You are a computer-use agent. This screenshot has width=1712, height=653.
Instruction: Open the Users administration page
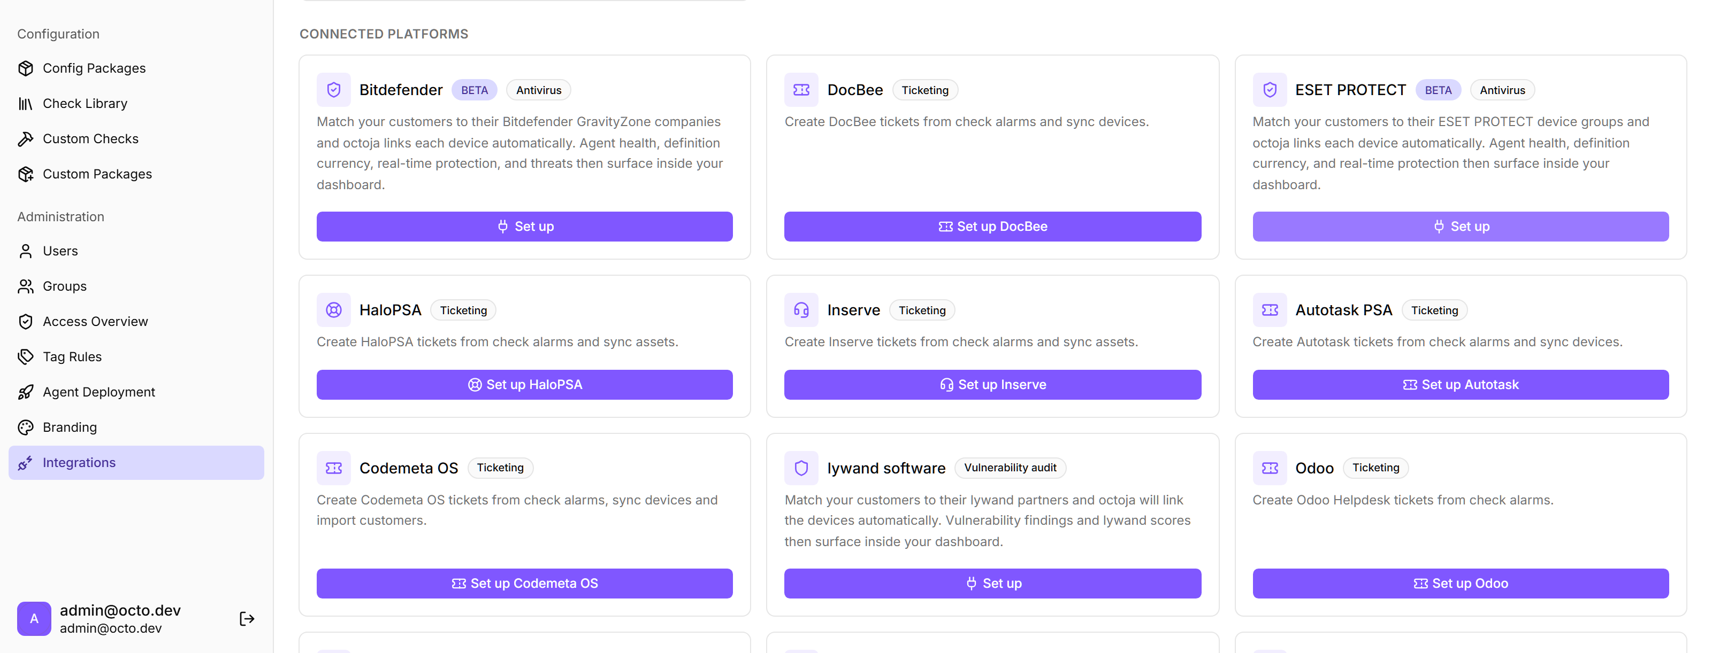[x=136, y=251]
